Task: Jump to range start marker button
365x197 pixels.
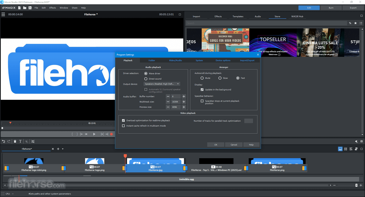Action: click(82, 134)
